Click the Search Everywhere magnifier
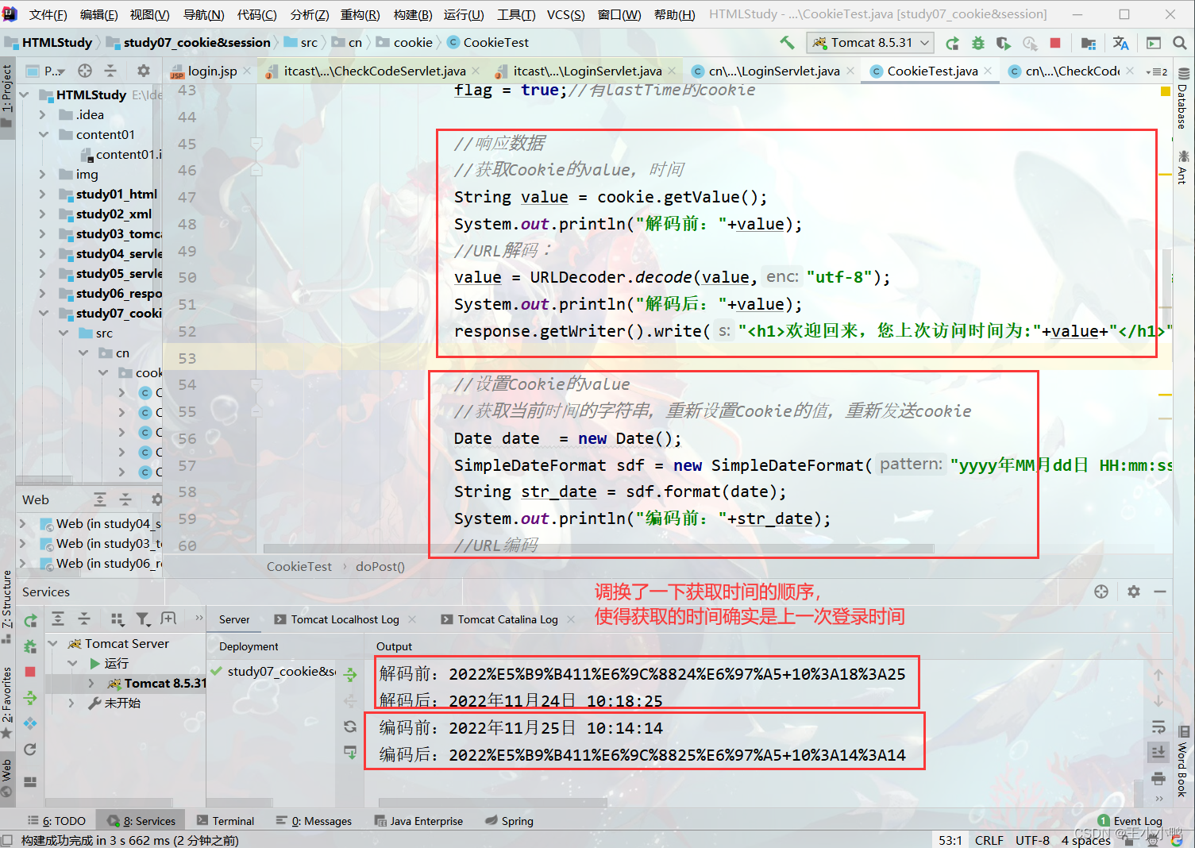The image size is (1195, 848). coord(1180,43)
